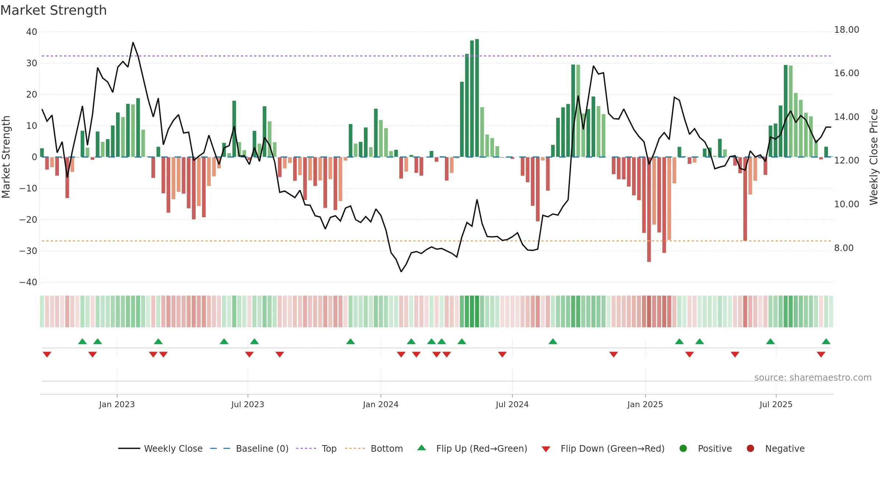Viewport: 884px width, 497px height.
Task: Click the Jan 2024 x-axis label
Action: click(380, 404)
